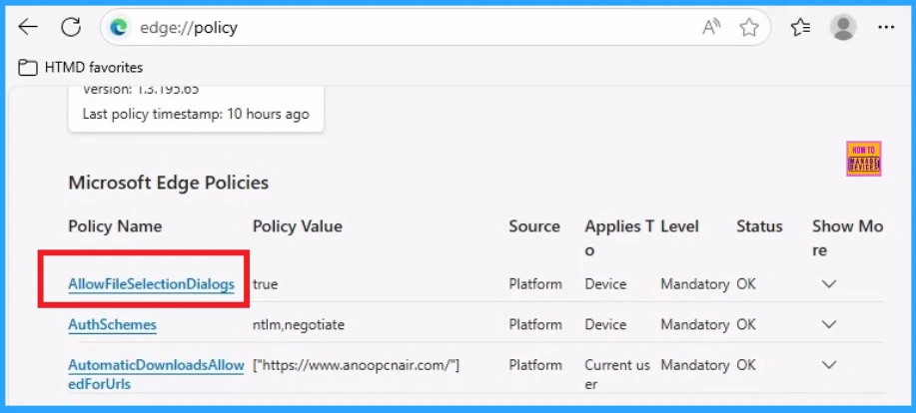Reload the edge://policy page
This screenshot has width=916, height=413.
(x=71, y=27)
